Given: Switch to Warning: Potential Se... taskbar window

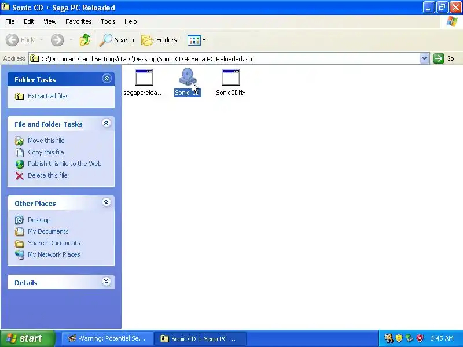Looking at the screenshot, I should pos(107,338).
